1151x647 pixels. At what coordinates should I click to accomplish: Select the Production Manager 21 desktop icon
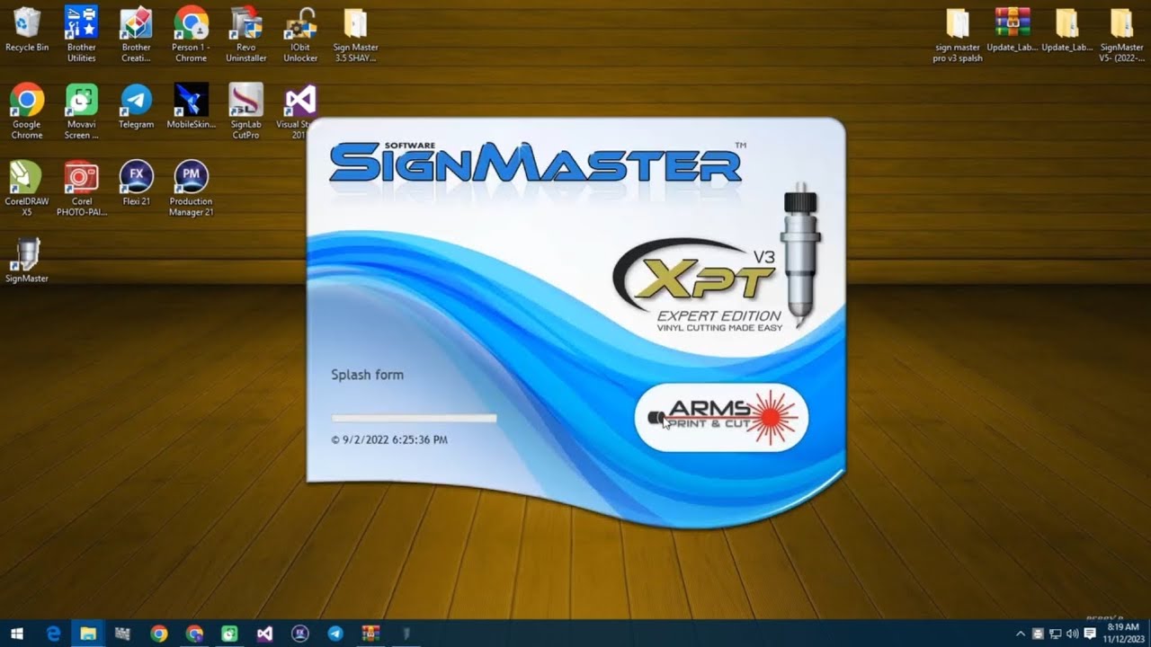tap(192, 189)
